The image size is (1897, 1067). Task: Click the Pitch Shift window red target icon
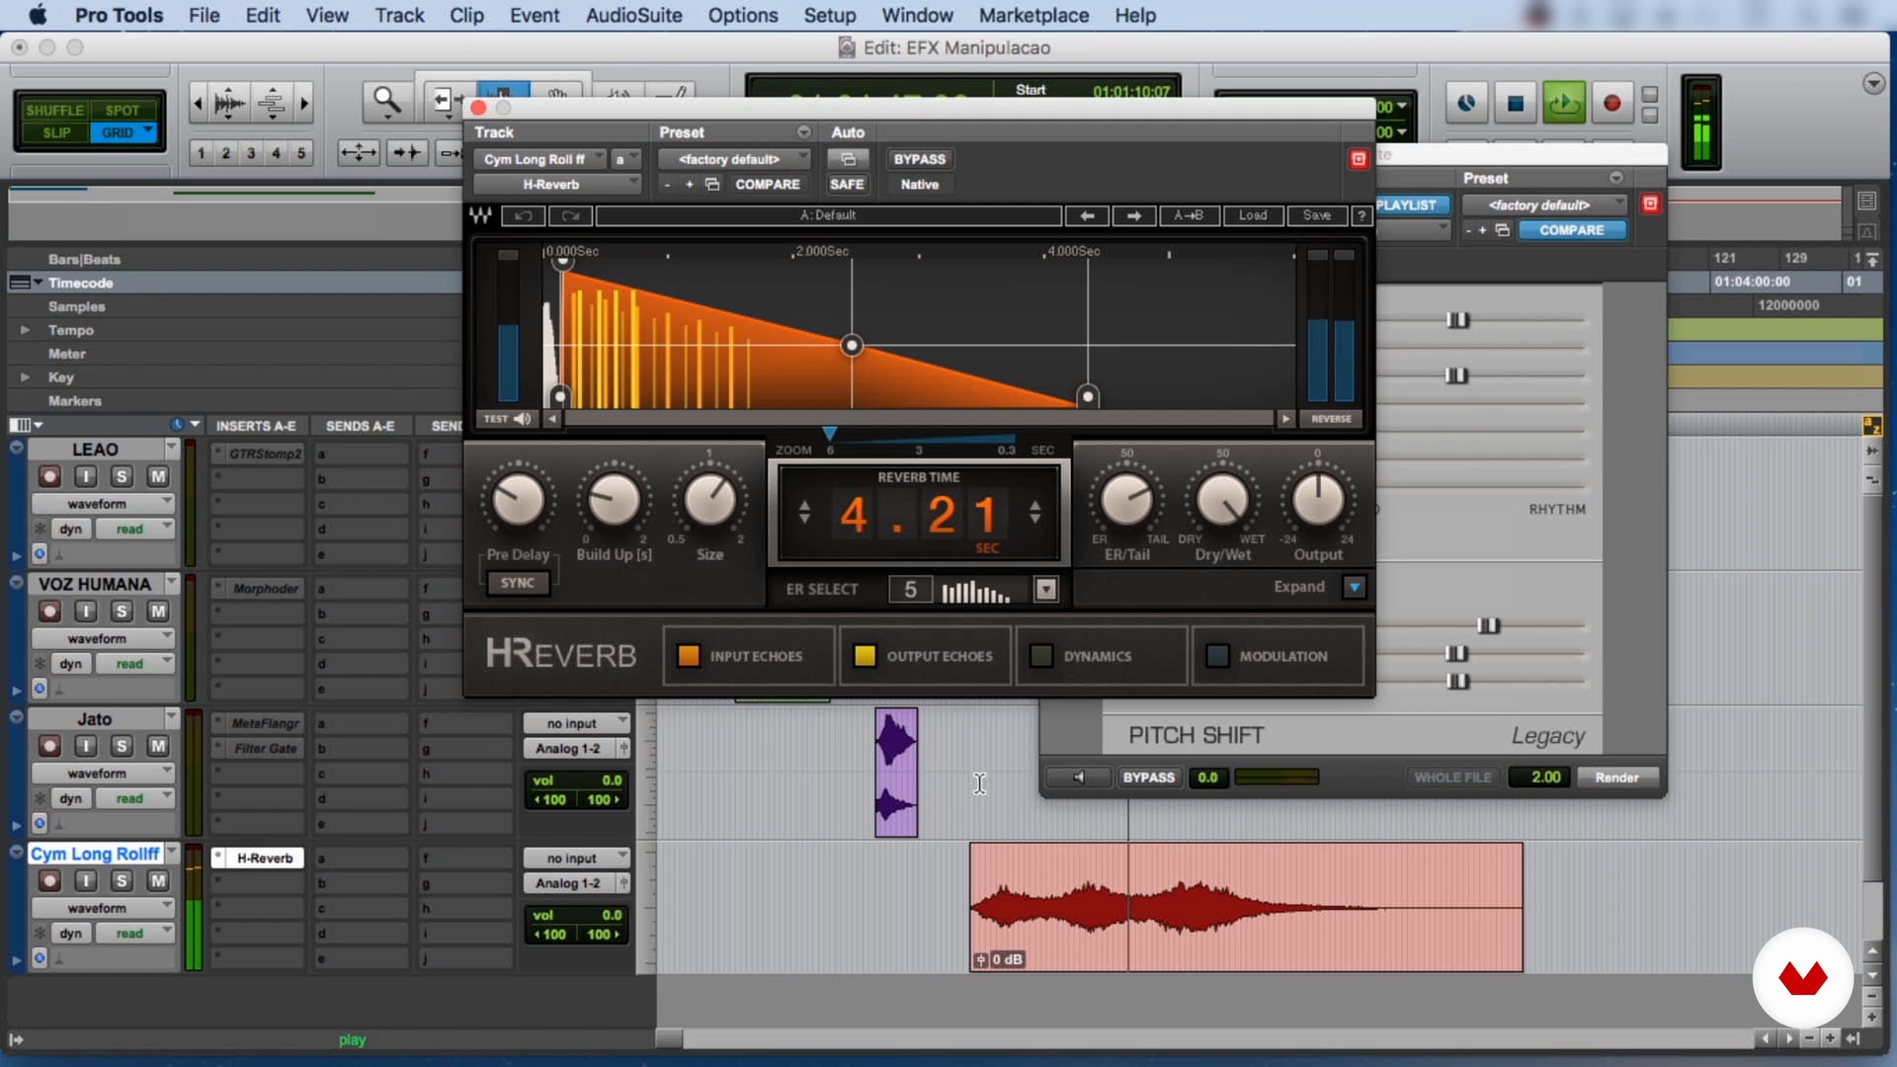(x=1650, y=204)
